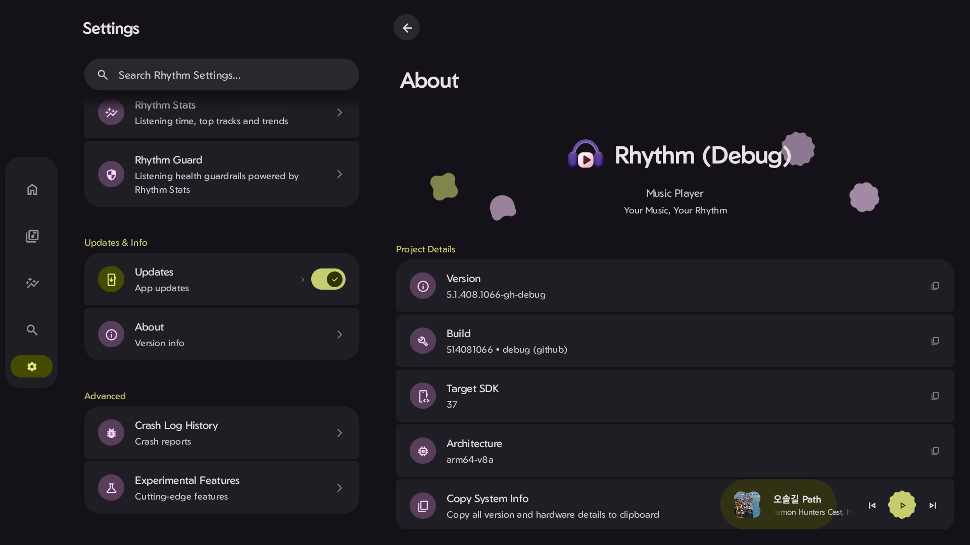Go back using the arrow button

(407, 28)
